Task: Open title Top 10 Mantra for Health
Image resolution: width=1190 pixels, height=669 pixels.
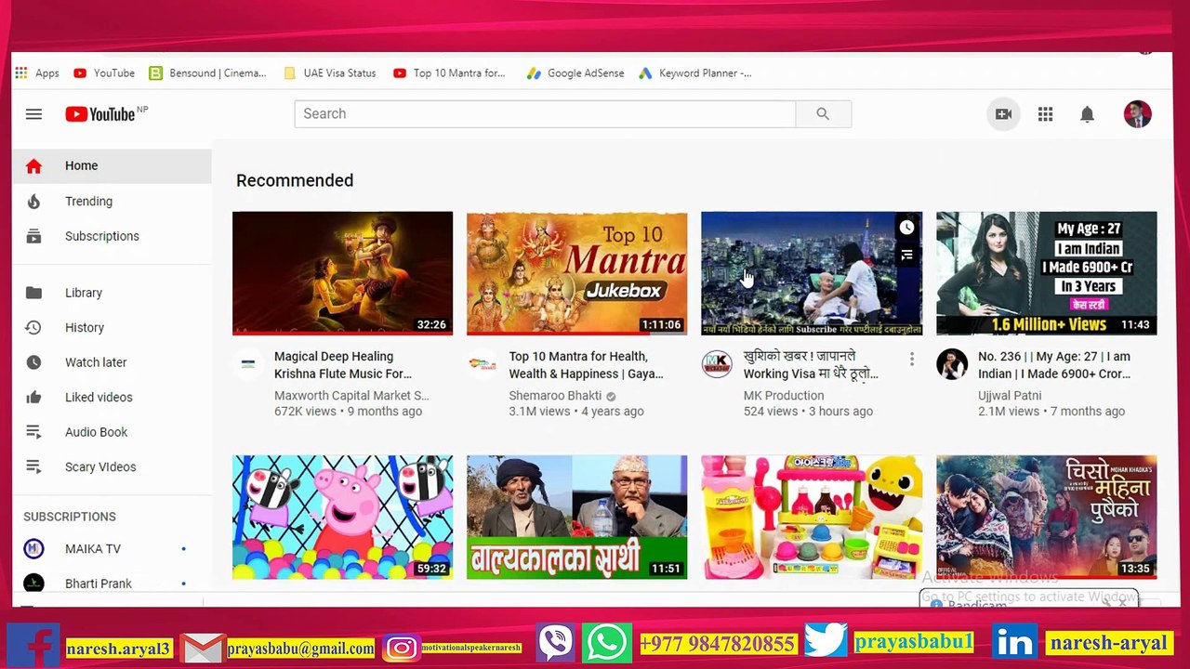Action: 586,365
